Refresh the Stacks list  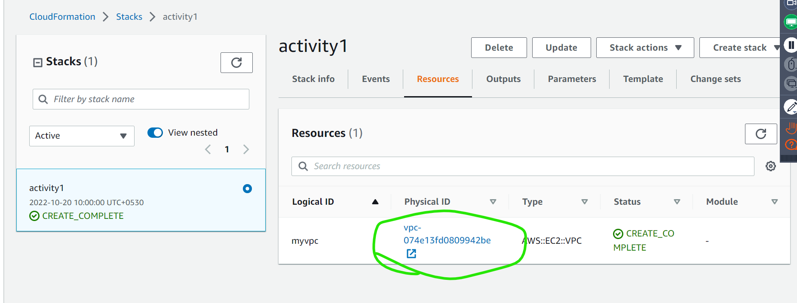point(236,63)
